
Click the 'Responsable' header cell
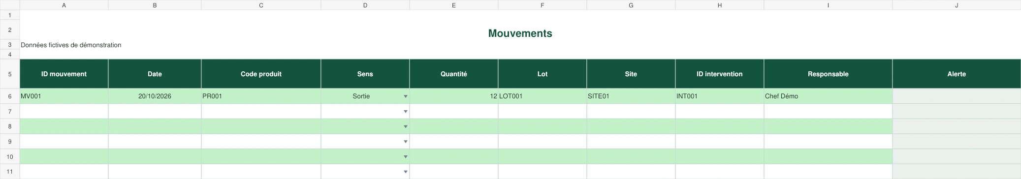pos(828,74)
